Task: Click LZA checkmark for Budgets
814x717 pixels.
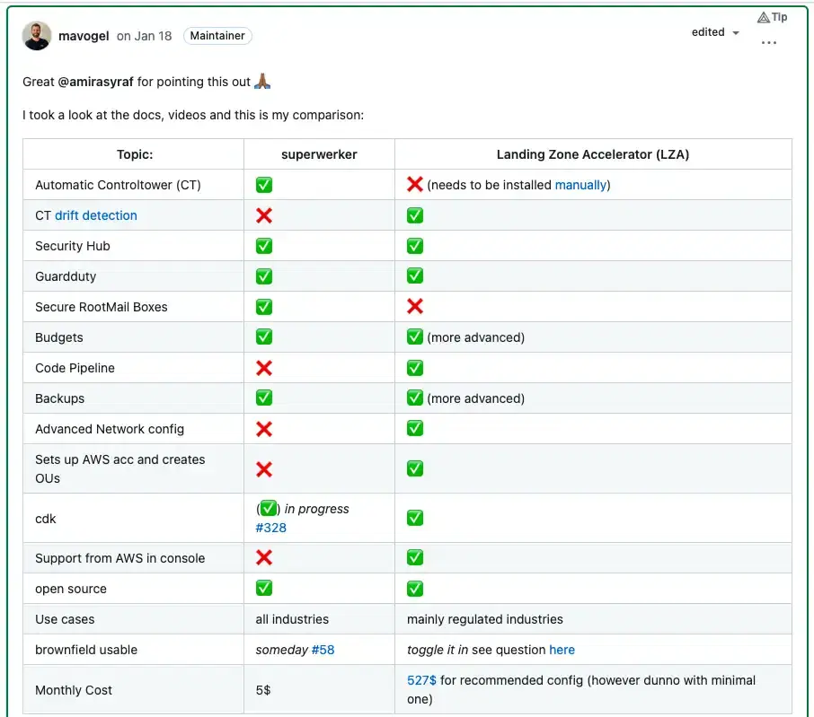Action: coord(415,337)
